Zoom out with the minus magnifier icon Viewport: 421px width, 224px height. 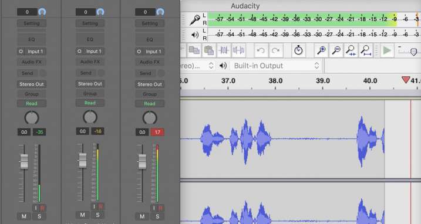pyautogui.click(x=336, y=50)
